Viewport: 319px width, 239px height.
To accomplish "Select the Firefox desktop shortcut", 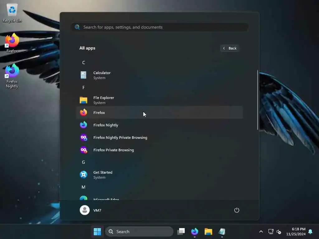I will pyautogui.click(x=12, y=43).
